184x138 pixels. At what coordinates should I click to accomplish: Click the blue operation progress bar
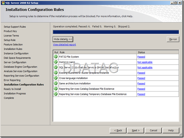click(116, 32)
